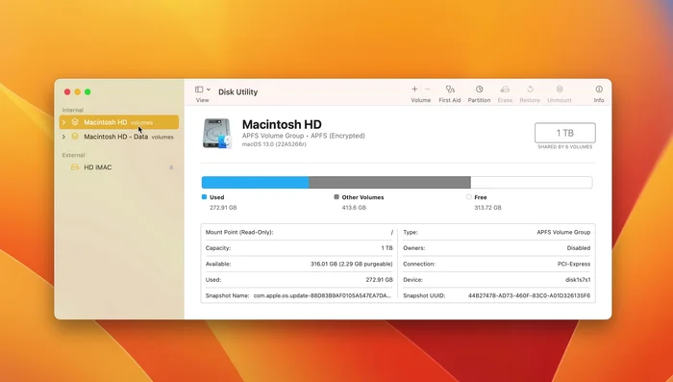This screenshot has height=382, width=673.
Task: Expand the View dropdown chevron
Action: click(x=209, y=89)
